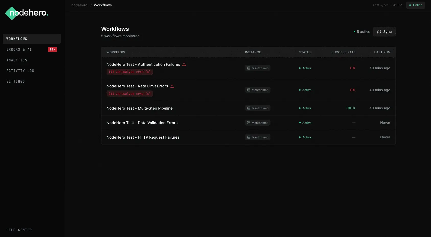Click green status dot in Authentication Failures row
Image resolution: width=431 pixels, height=237 pixels.
point(300,68)
